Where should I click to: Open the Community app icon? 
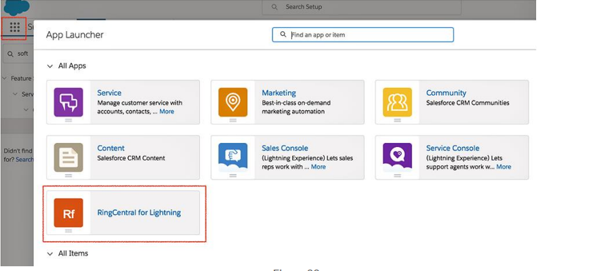(397, 102)
